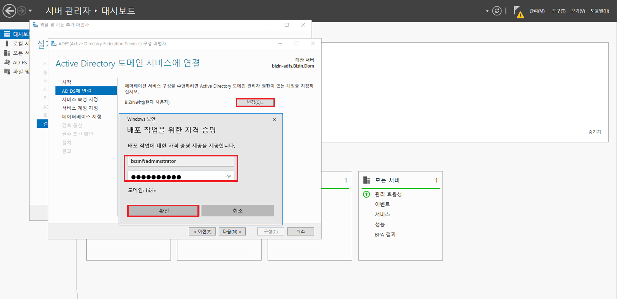This screenshot has width=617, height=299.
Task: Click 숨기기 link in the dashboard
Action: click(594, 132)
